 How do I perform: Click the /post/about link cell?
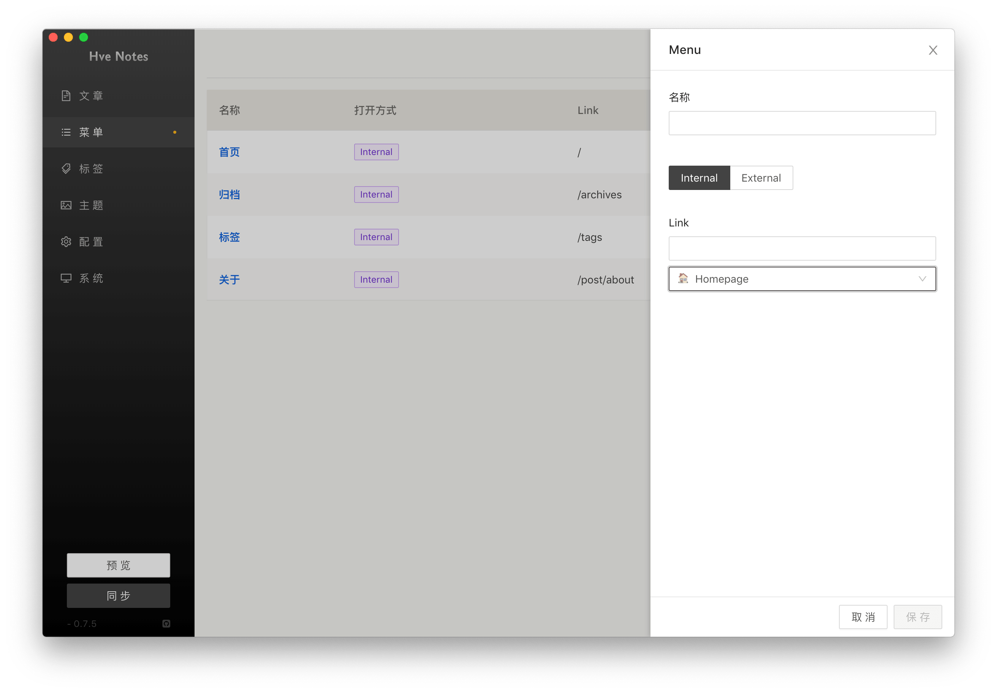(605, 280)
